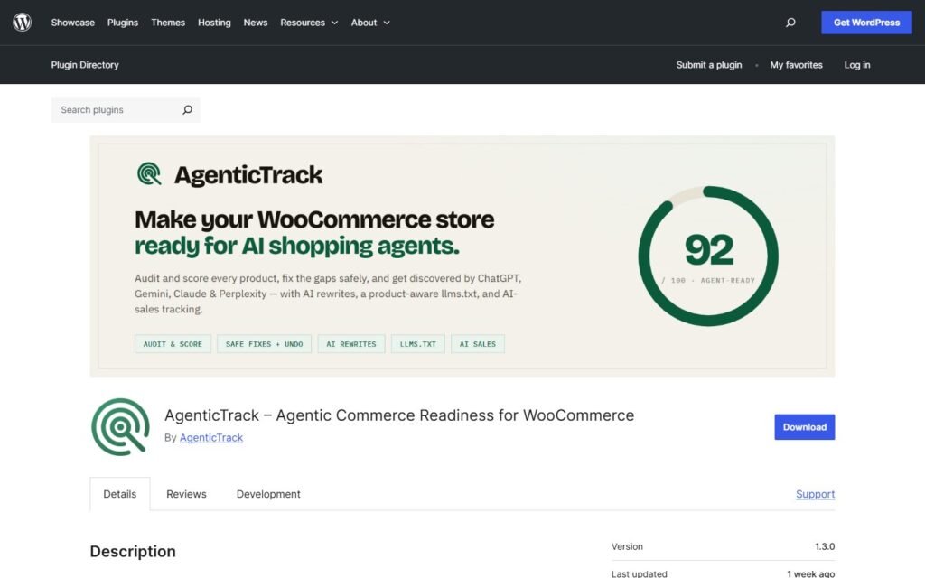Click the LLMS.TXT tag
The image size is (925, 578).
click(417, 344)
